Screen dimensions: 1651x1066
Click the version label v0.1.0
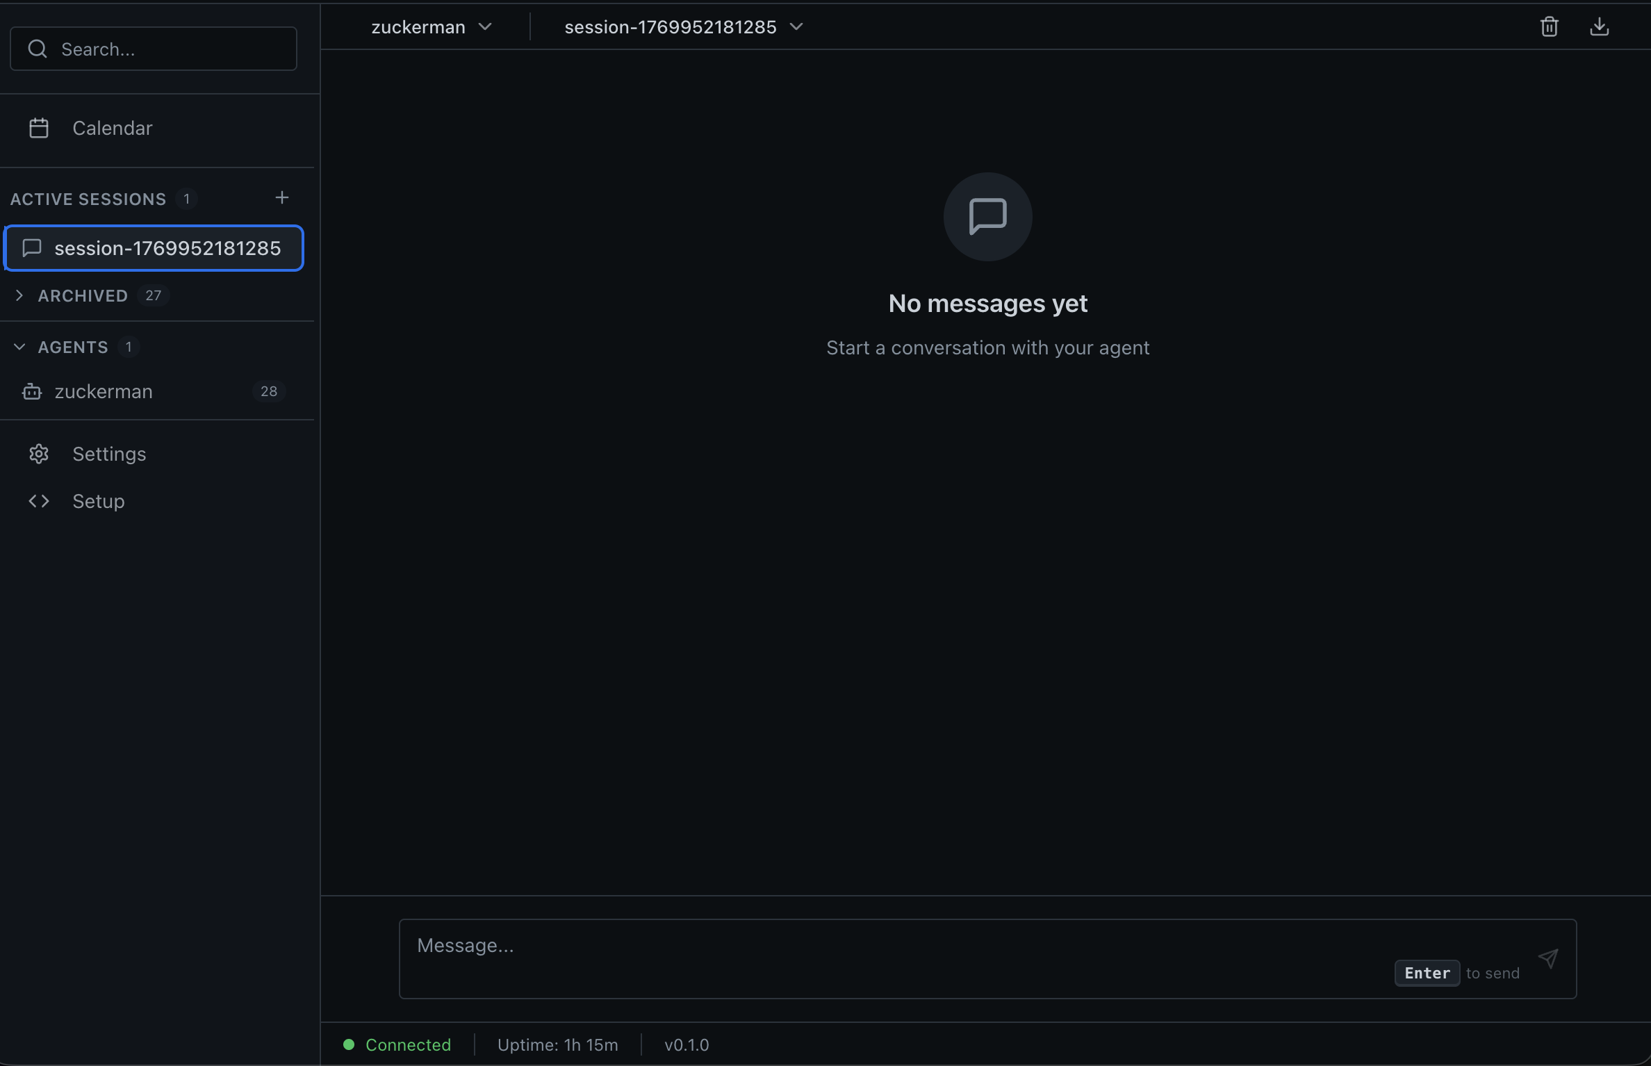[x=687, y=1044]
